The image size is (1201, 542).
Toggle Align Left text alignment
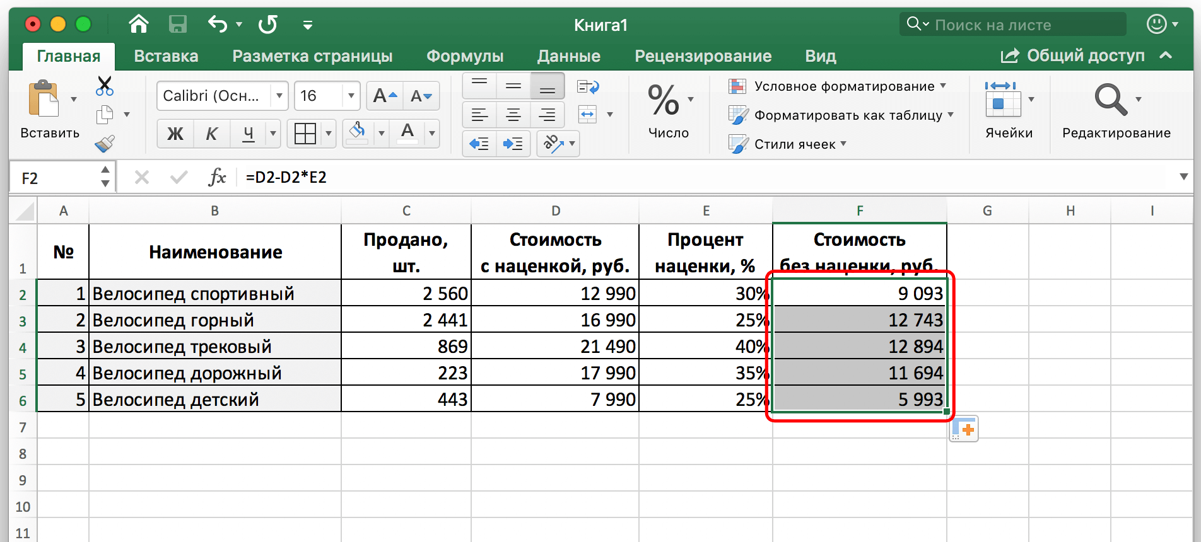(x=479, y=115)
